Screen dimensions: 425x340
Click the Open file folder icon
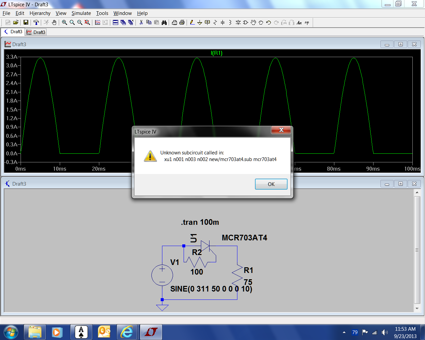coord(16,23)
